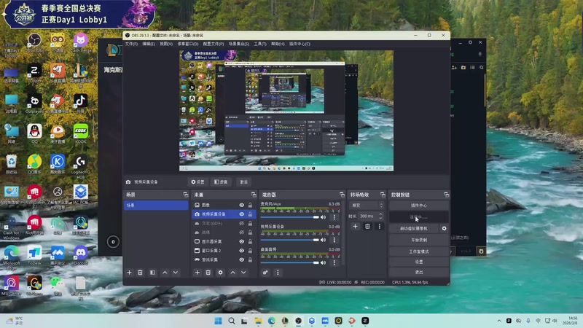This screenshot has height=328, width=583.
Task: Toggle lock on 游戏采集 source
Action: coord(250,259)
